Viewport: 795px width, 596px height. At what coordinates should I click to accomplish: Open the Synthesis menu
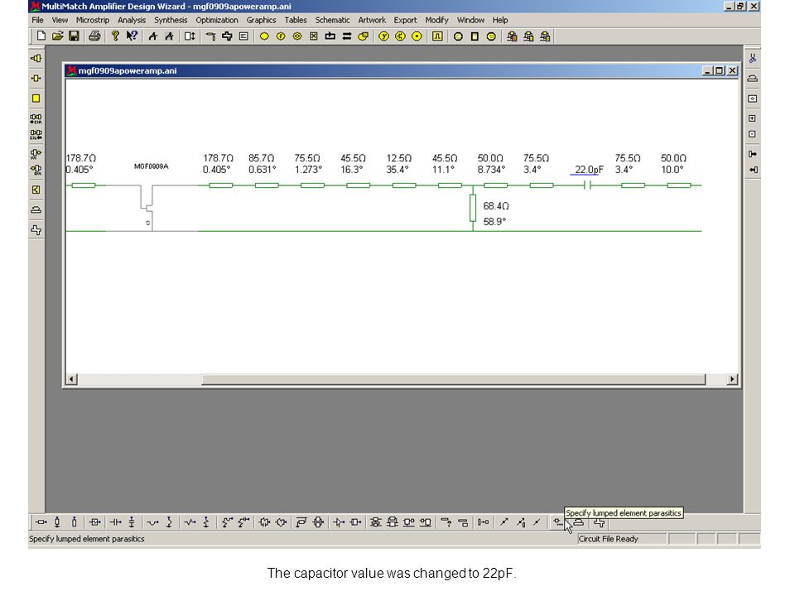[x=171, y=20]
